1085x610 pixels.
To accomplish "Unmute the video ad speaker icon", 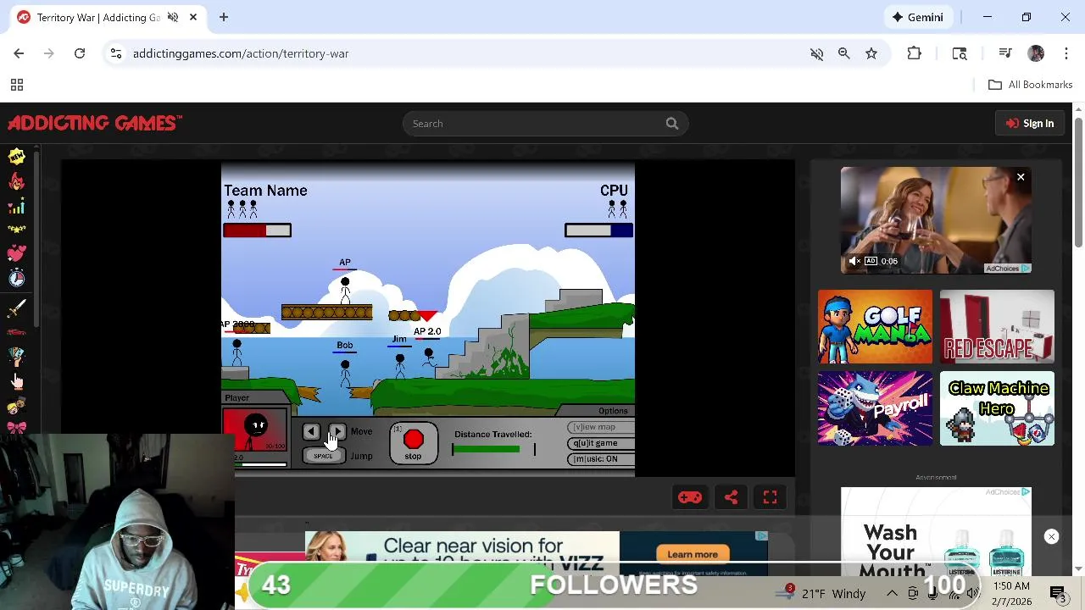I will pyautogui.click(x=854, y=261).
